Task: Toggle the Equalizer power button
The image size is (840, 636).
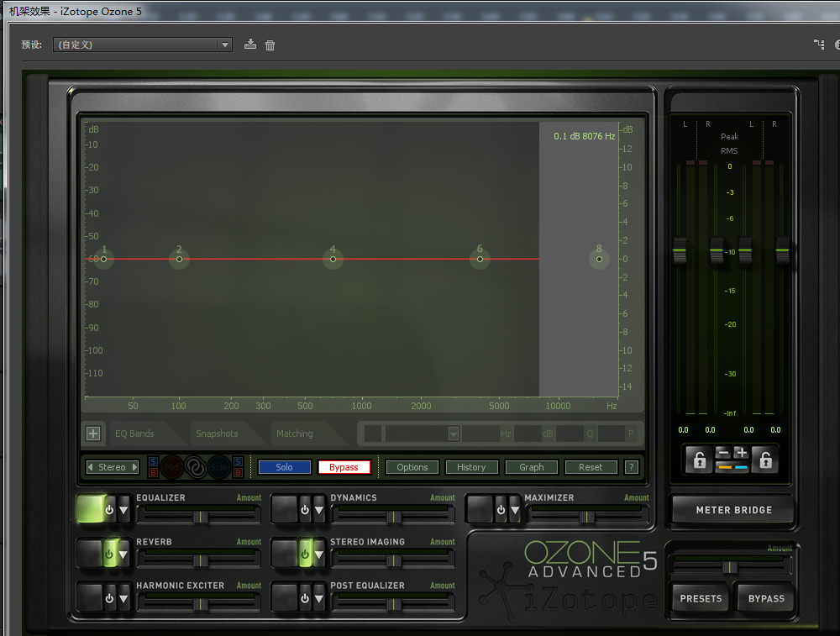Action: tap(110, 509)
